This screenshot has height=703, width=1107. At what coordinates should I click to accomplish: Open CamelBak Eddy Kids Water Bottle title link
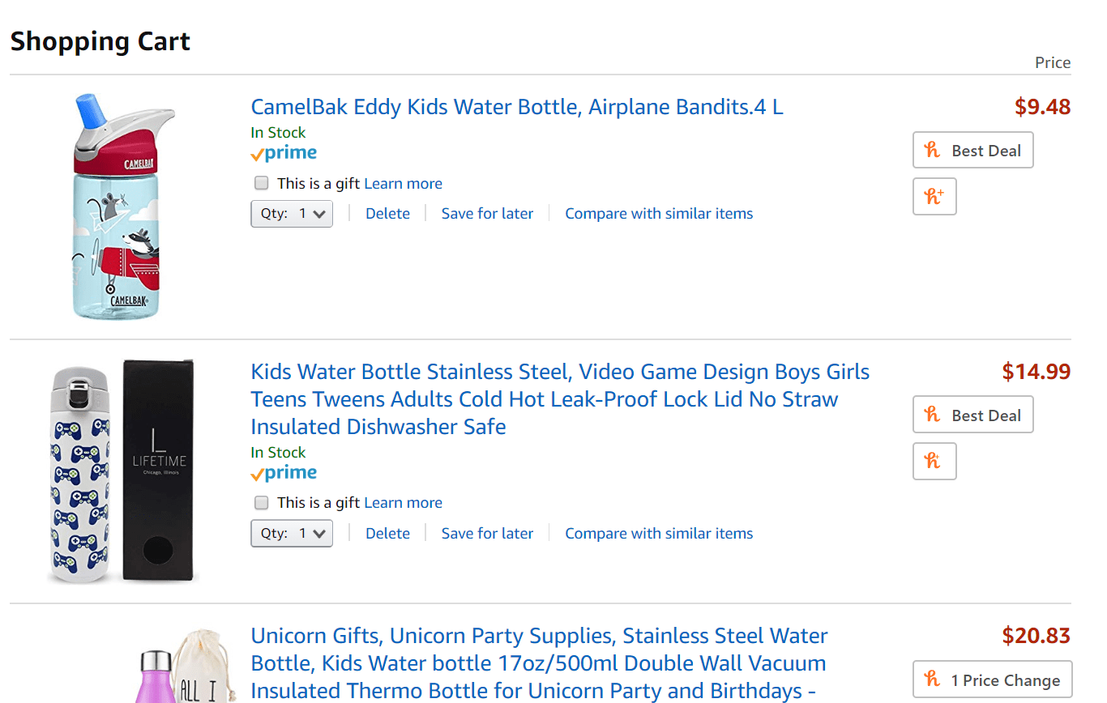517,107
